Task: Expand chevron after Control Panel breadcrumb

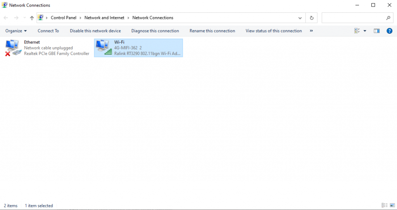Action: pyautogui.click(x=80, y=18)
